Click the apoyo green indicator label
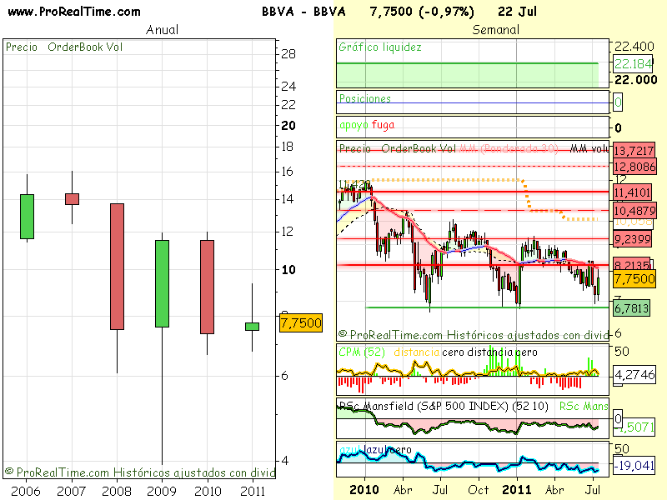The image size is (667, 500). (354, 125)
